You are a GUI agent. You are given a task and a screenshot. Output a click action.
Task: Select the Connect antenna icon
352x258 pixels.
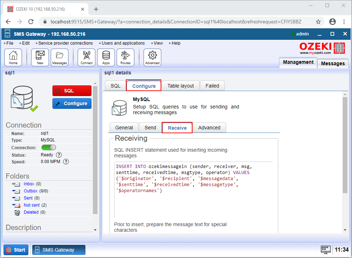pos(86,57)
